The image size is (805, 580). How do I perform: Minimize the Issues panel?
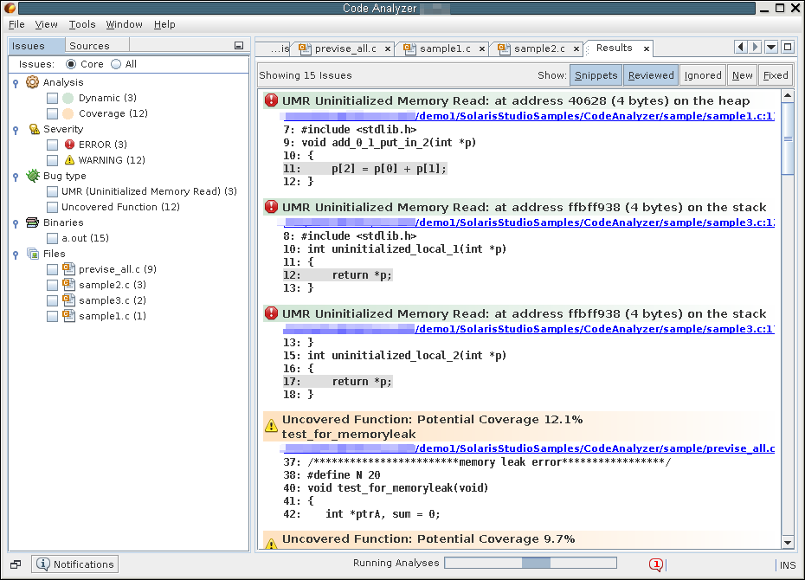coord(239,46)
